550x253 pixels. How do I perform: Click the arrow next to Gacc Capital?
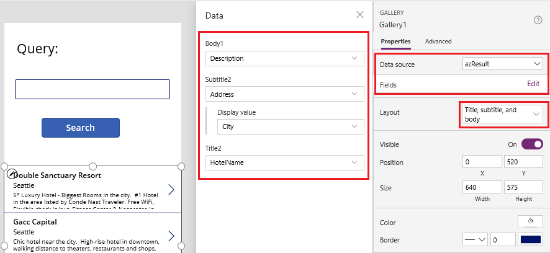(x=171, y=235)
